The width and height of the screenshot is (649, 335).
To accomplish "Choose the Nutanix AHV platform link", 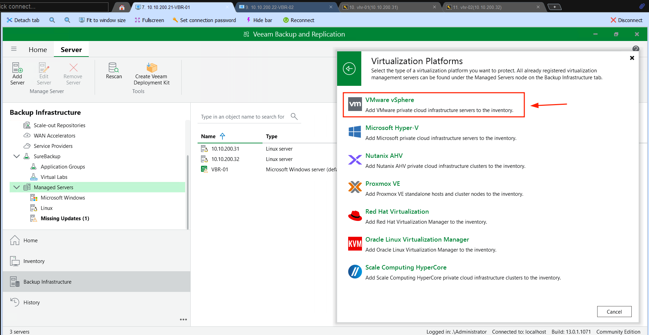I will point(384,156).
